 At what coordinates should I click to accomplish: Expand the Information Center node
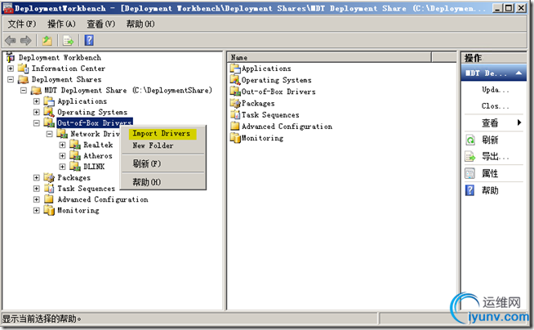11,69
